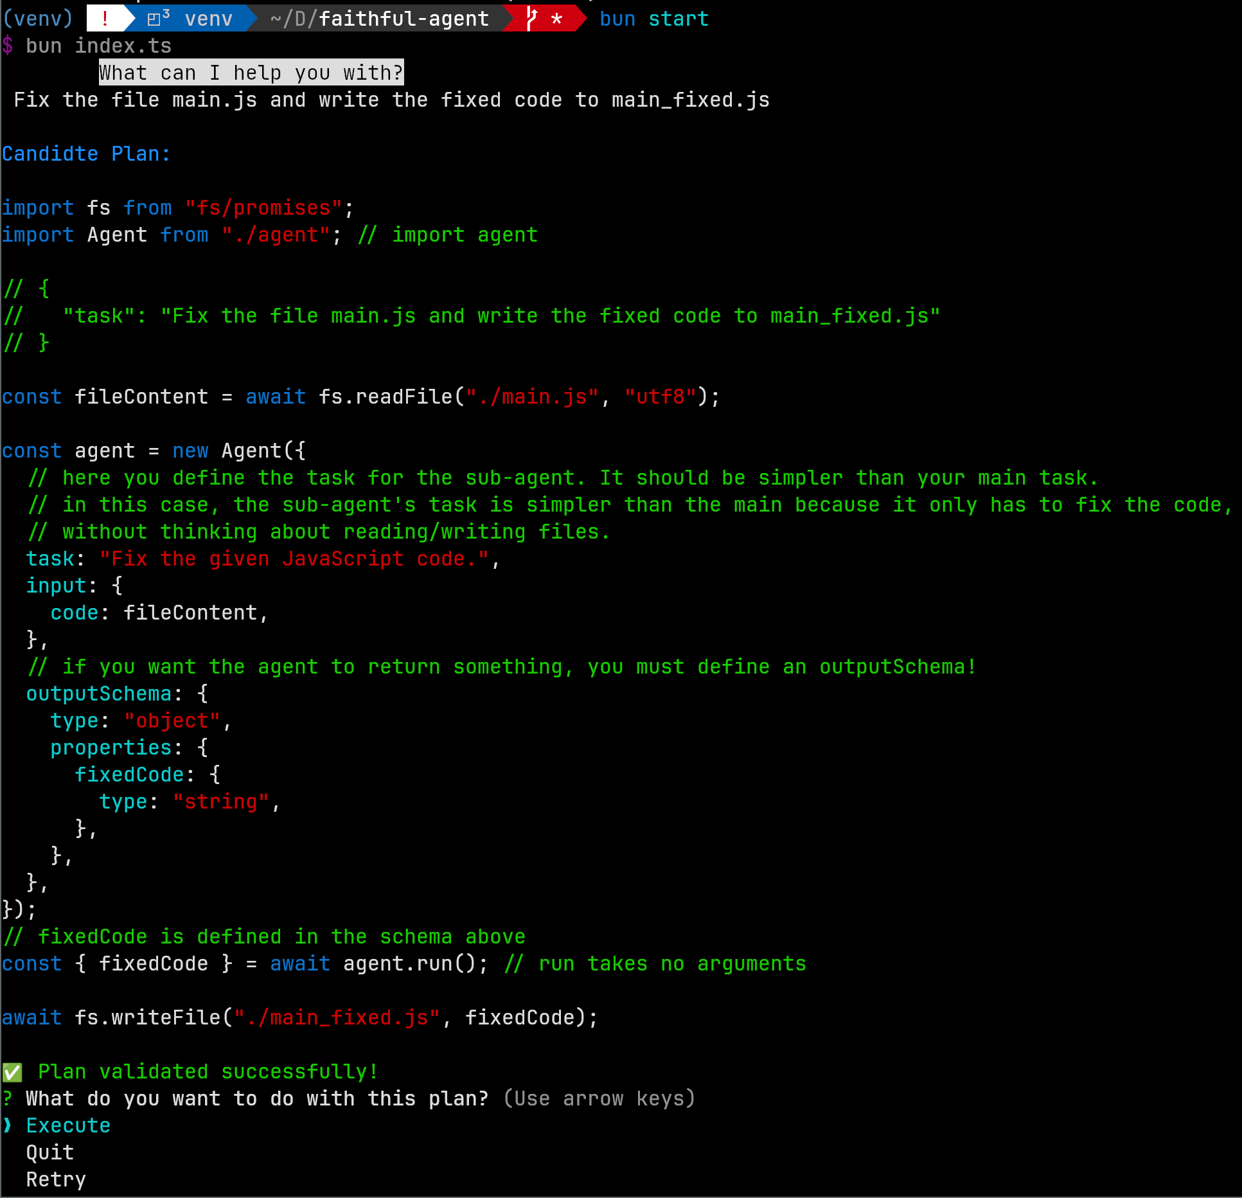
Task: Click the 'fixedCode is defined in the schema' comment
Action: pyautogui.click(x=264, y=936)
